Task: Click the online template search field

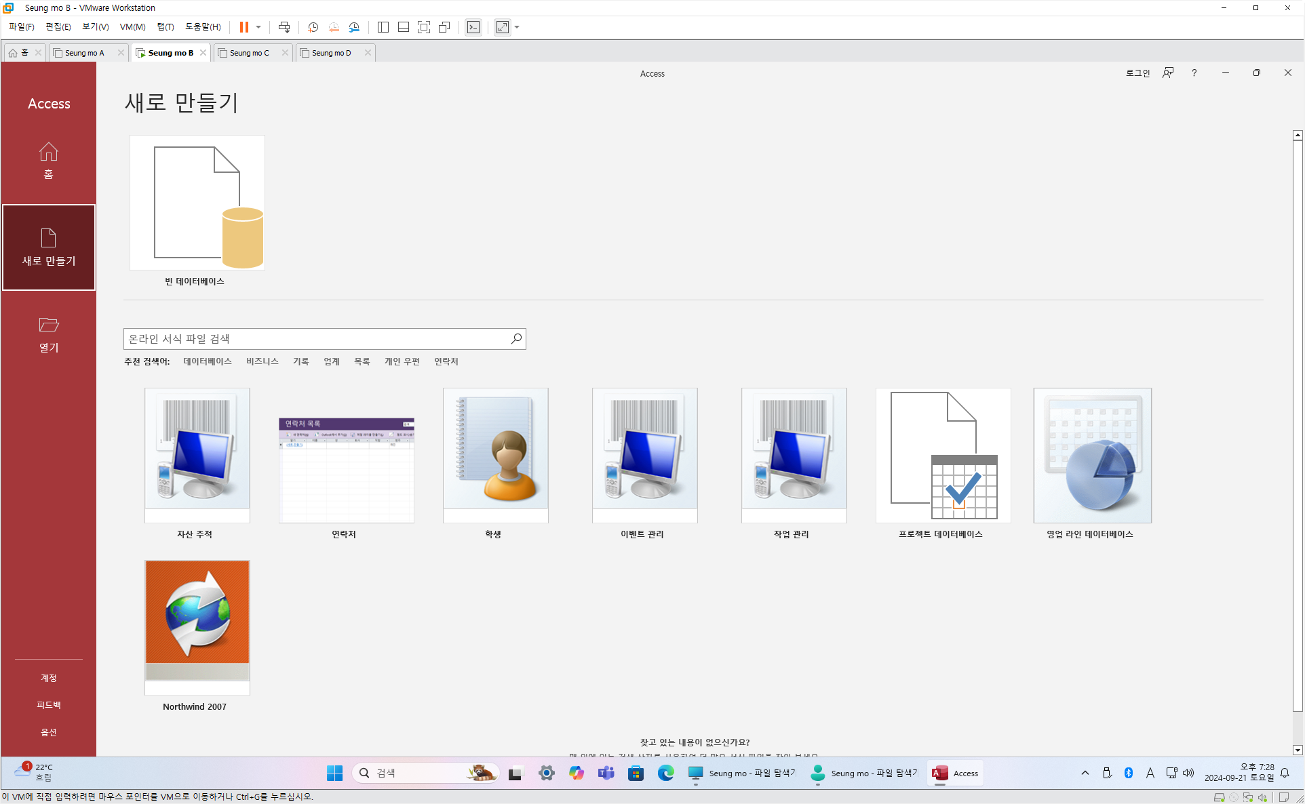Action: tap(315, 338)
